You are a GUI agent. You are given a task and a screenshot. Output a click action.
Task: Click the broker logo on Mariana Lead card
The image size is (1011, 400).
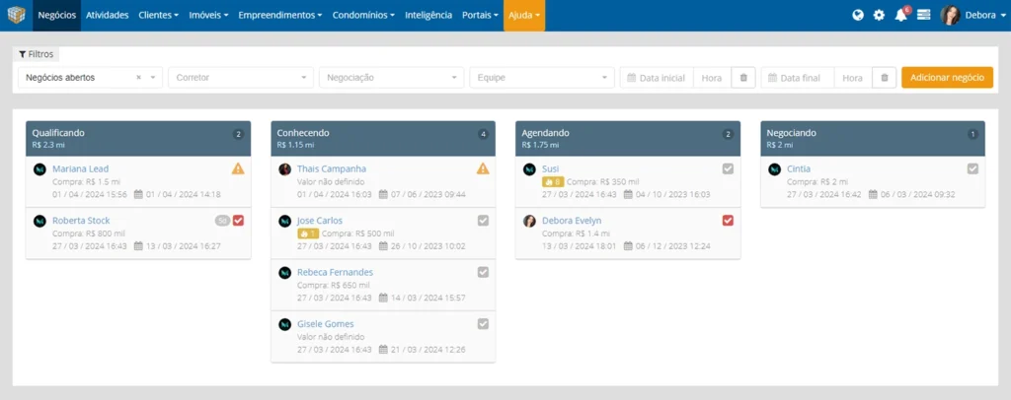(x=39, y=169)
